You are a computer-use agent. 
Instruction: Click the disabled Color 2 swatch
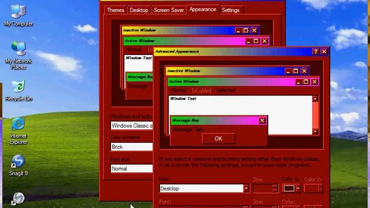click(313, 188)
